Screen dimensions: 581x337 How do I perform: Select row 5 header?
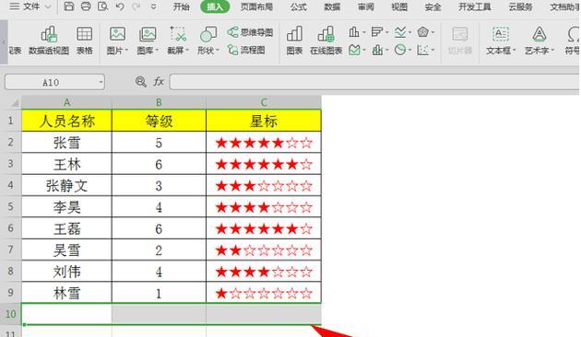point(11,207)
